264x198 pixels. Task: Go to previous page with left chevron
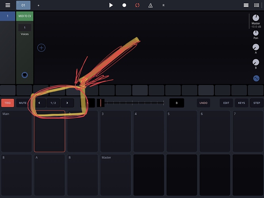coord(39,103)
